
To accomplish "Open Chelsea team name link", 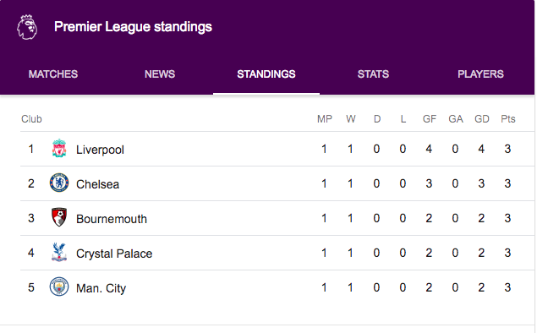I will 97,184.
